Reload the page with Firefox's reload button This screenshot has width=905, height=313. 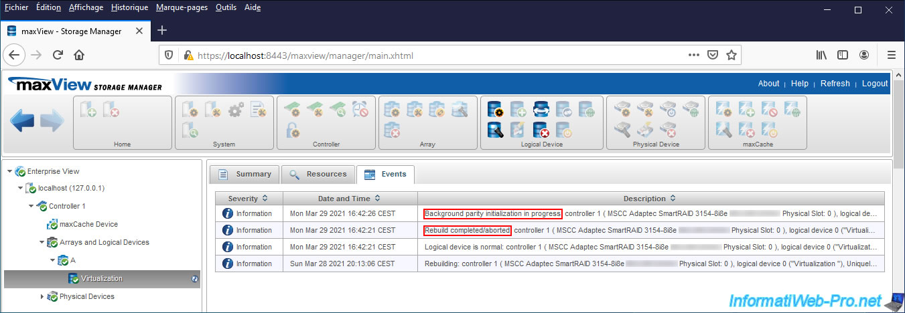point(58,55)
